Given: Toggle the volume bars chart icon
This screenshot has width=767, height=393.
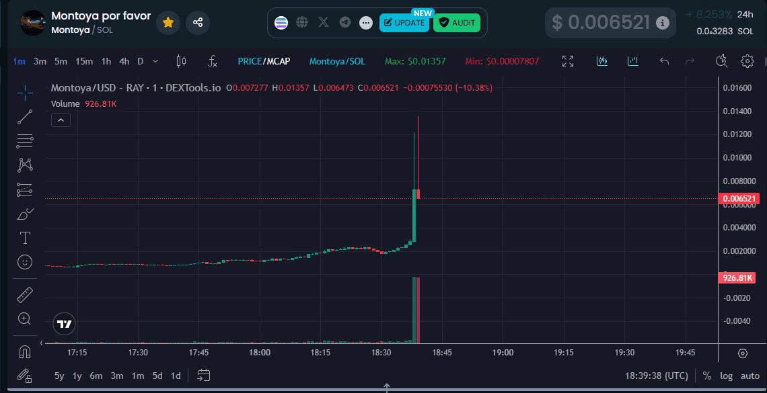Looking at the screenshot, I should click(633, 61).
